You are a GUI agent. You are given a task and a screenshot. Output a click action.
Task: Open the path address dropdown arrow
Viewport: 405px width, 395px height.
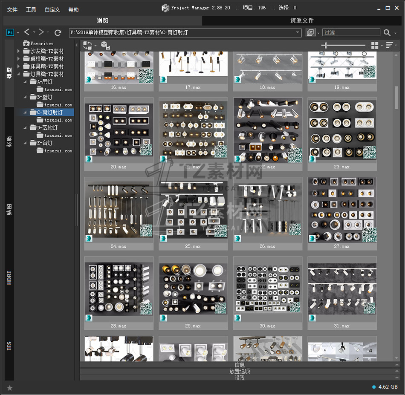(298, 32)
